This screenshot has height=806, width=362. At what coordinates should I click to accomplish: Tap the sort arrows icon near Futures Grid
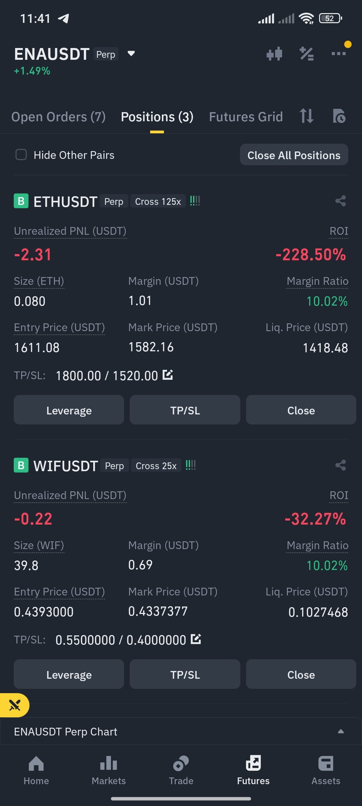click(x=306, y=116)
